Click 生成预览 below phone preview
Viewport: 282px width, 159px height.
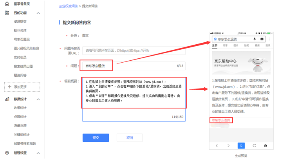click(241, 155)
